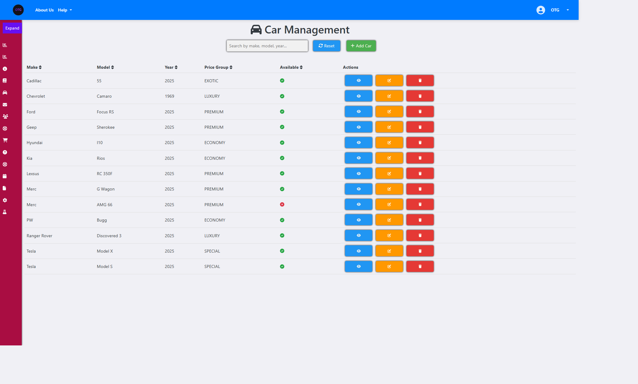Focus the car search input field
Image resolution: width=638 pixels, height=384 pixels.
(267, 46)
